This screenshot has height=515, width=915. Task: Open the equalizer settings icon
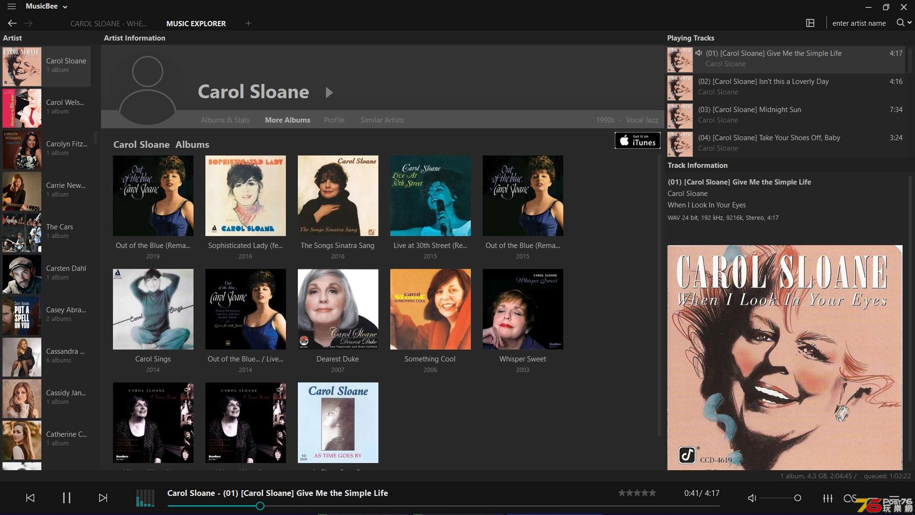(x=828, y=498)
